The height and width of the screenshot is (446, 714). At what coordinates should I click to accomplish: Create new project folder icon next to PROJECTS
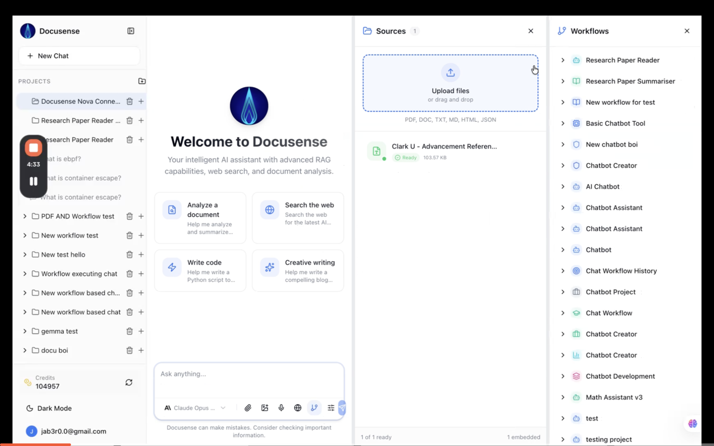pyautogui.click(x=142, y=81)
